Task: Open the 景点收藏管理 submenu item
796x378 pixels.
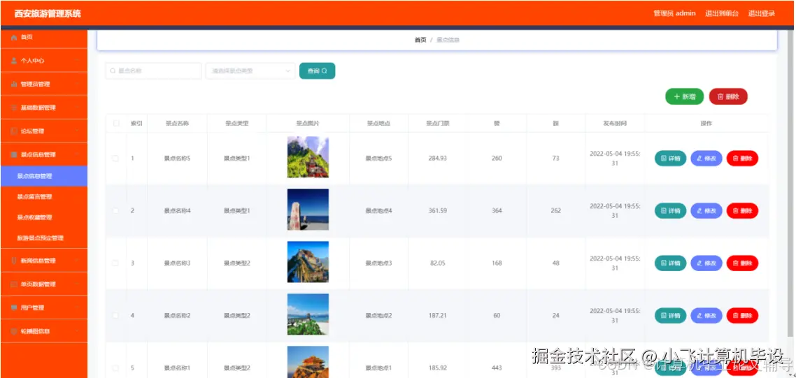Action: [x=43, y=217]
